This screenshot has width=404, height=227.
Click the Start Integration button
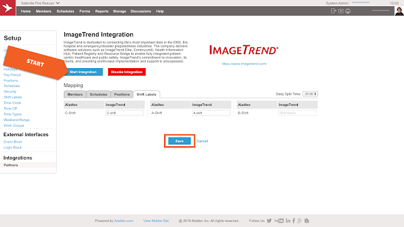coord(83,72)
